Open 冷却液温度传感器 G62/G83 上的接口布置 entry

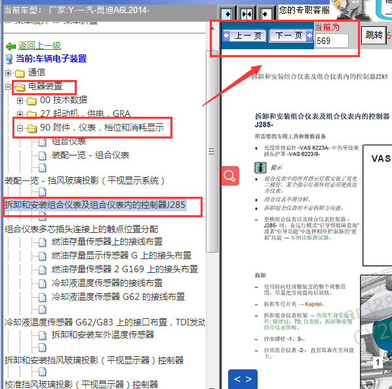[104, 322]
